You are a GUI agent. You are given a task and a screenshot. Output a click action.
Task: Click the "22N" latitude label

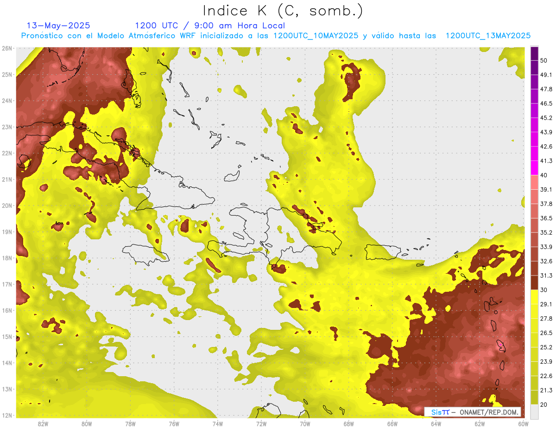pyautogui.click(x=7, y=153)
